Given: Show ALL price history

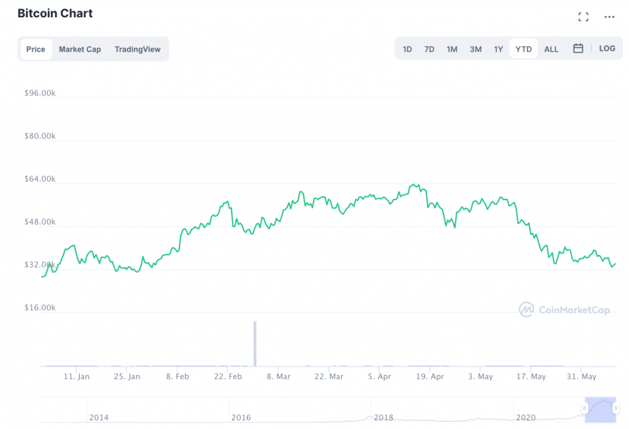Looking at the screenshot, I should point(552,49).
